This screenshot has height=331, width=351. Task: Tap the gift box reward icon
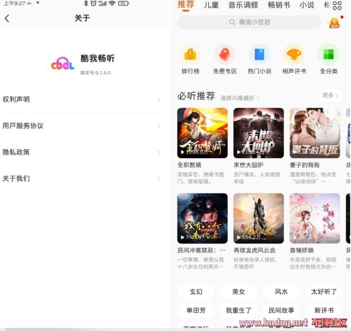pyautogui.click(x=335, y=22)
